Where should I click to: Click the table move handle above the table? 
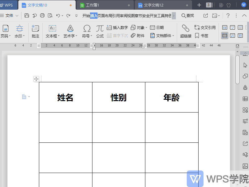[36, 79]
